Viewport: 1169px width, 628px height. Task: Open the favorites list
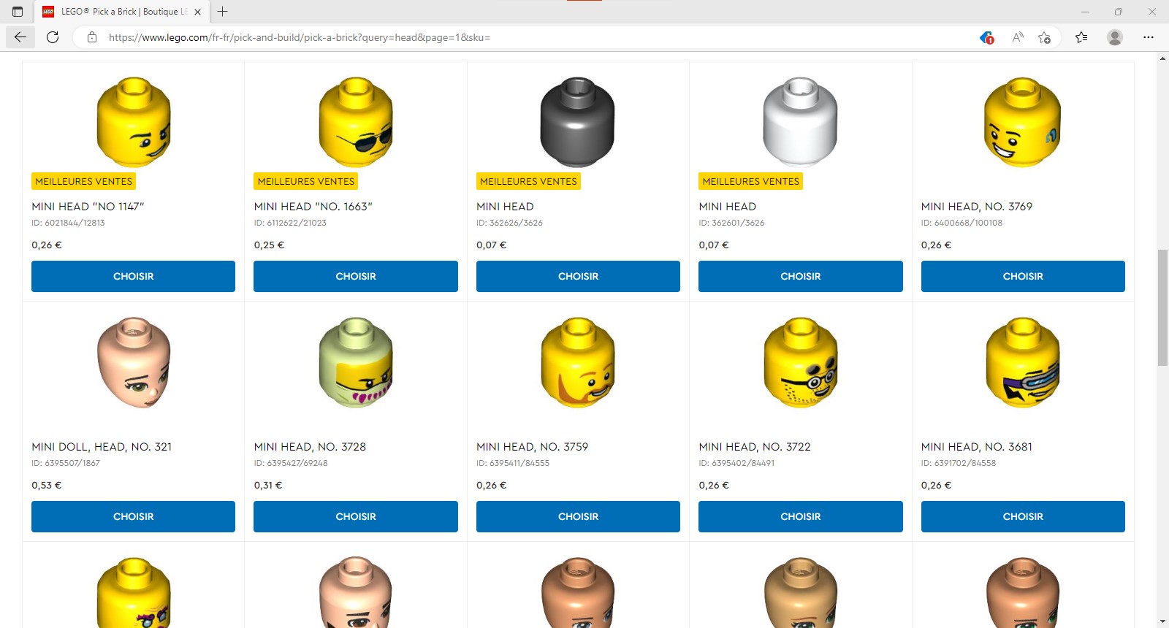click(x=1081, y=37)
